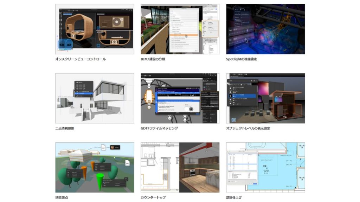Click the blue help icon in the display settings viewport

coord(233,119)
